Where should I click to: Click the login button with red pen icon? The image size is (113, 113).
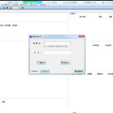[x=41, y=62]
